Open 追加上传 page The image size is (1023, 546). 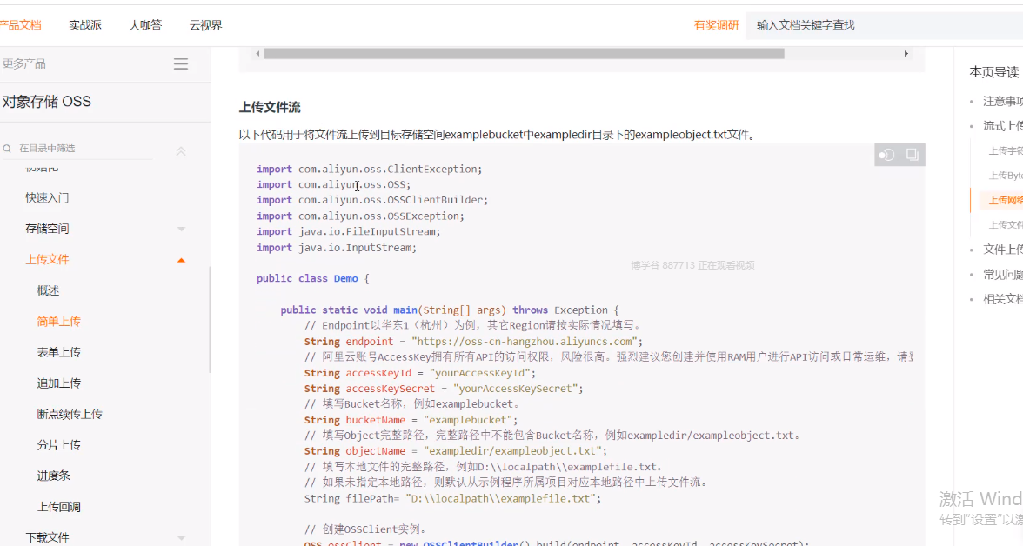[x=59, y=383]
